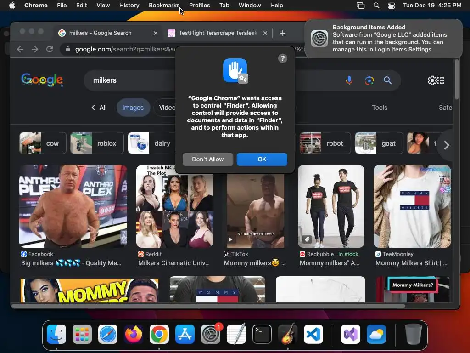Open App Store from the Dock

coord(185,334)
